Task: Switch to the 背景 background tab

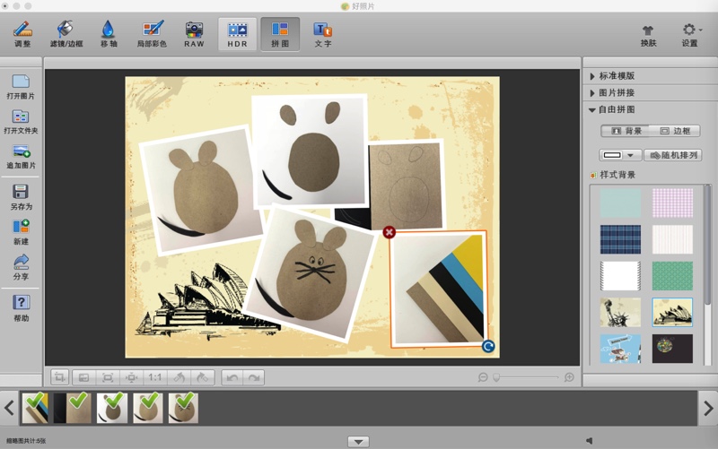Action: coord(626,131)
